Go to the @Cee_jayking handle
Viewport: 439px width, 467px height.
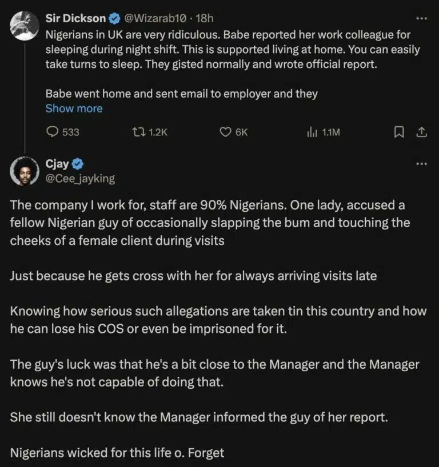click(80, 179)
